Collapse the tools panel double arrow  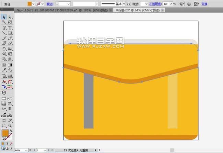(2, 9)
